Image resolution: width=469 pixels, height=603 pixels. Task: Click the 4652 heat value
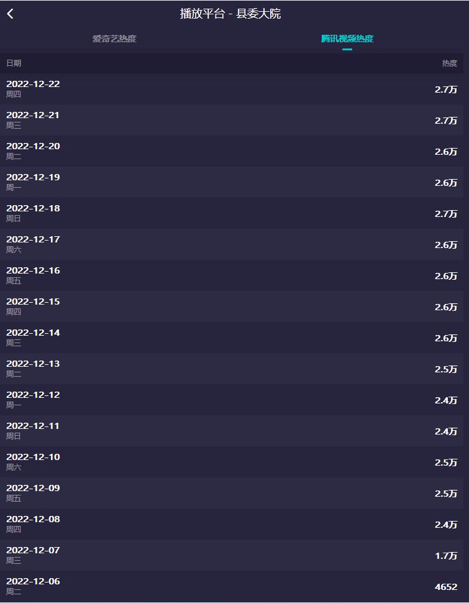(x=445, y=587)
